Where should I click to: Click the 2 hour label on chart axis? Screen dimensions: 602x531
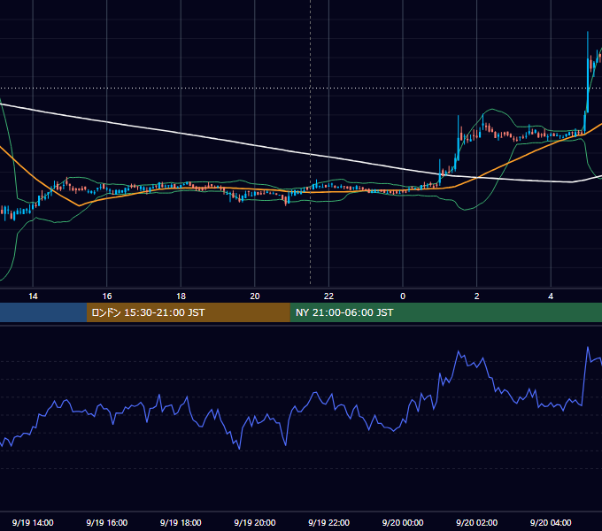[x=477, y=296]
